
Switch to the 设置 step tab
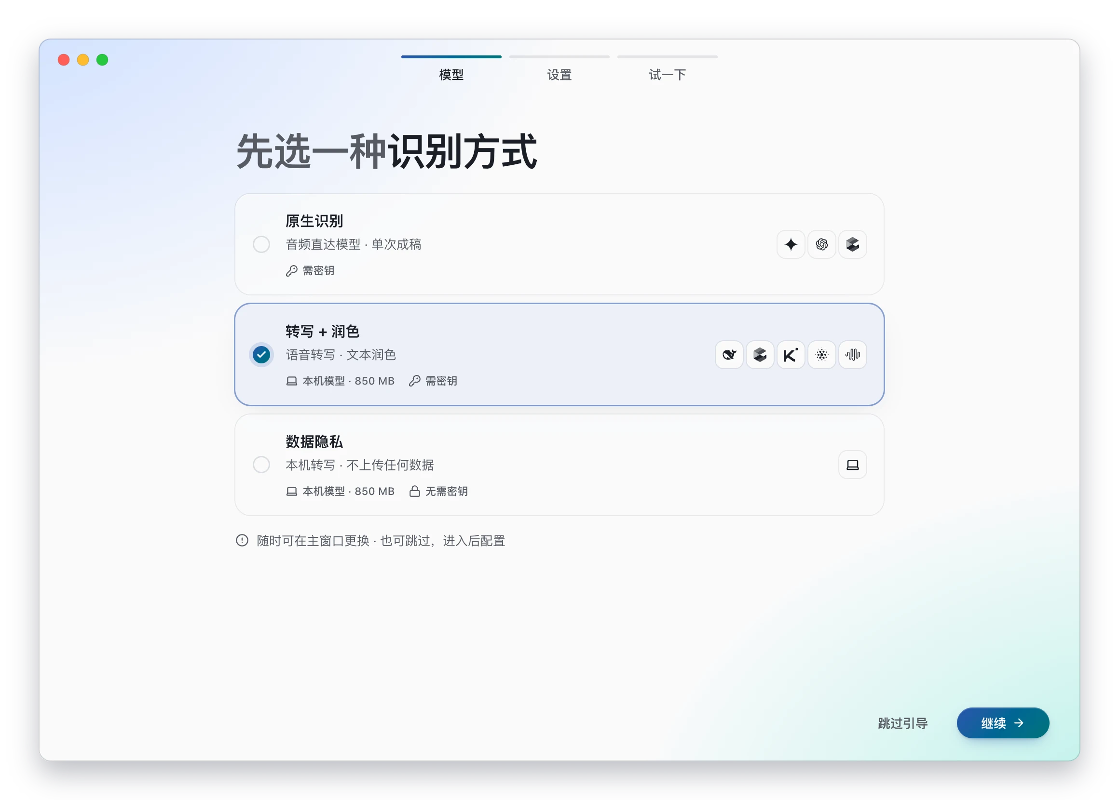point(559,69)
